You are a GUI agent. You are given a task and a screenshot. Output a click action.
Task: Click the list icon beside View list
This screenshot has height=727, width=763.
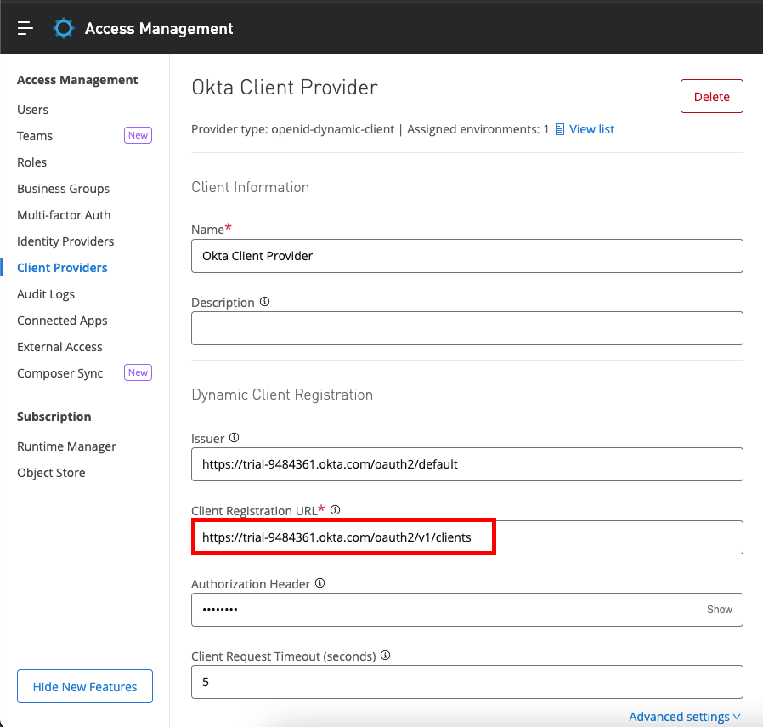point(559,129)
